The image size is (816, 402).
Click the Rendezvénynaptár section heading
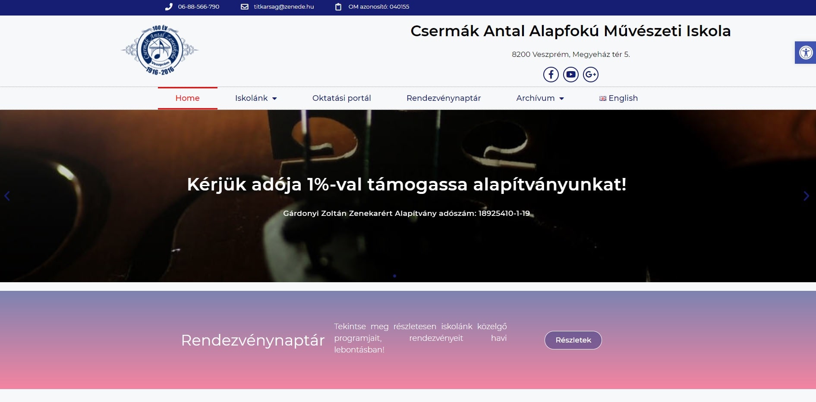[253, 340]
